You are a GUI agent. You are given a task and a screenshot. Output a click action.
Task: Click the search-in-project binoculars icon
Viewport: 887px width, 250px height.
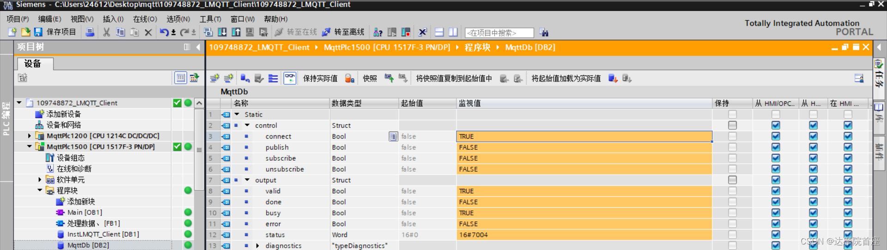(544, 32)
